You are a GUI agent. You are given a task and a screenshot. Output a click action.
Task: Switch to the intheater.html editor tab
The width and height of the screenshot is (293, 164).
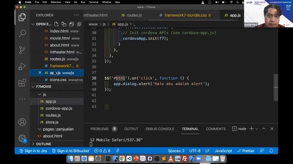[x=96, y=15]
